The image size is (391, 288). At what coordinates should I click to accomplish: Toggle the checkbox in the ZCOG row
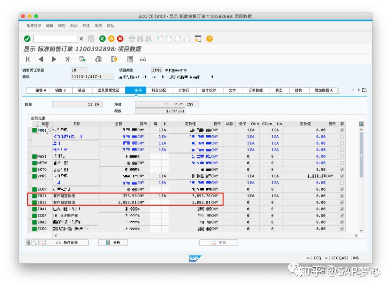(x=342, y=229)
